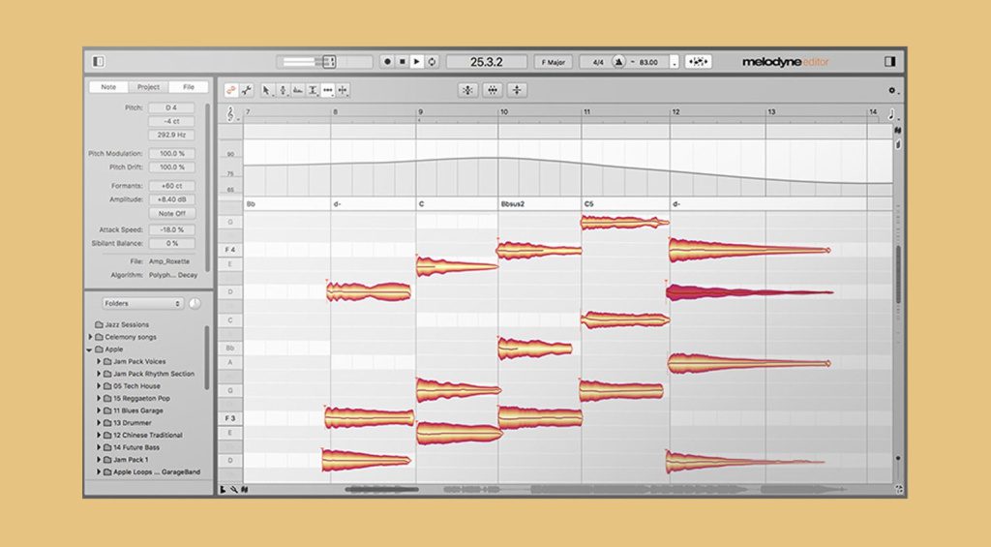991x547 pixels.
Task: Expand the Jam Pack Voices folder
Action: pyautogui.click(x=98, y=361)
